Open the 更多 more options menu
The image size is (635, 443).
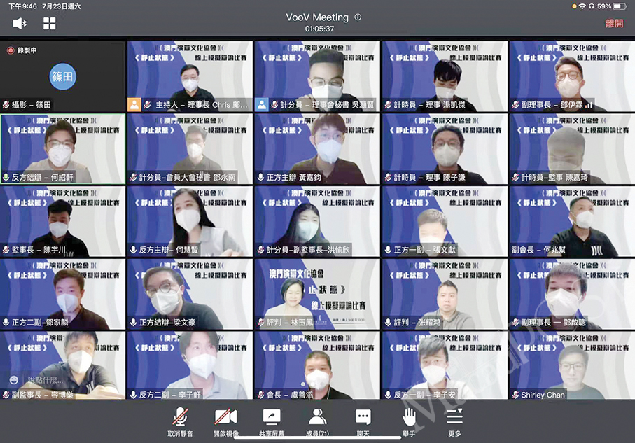(x=454, y=422)
